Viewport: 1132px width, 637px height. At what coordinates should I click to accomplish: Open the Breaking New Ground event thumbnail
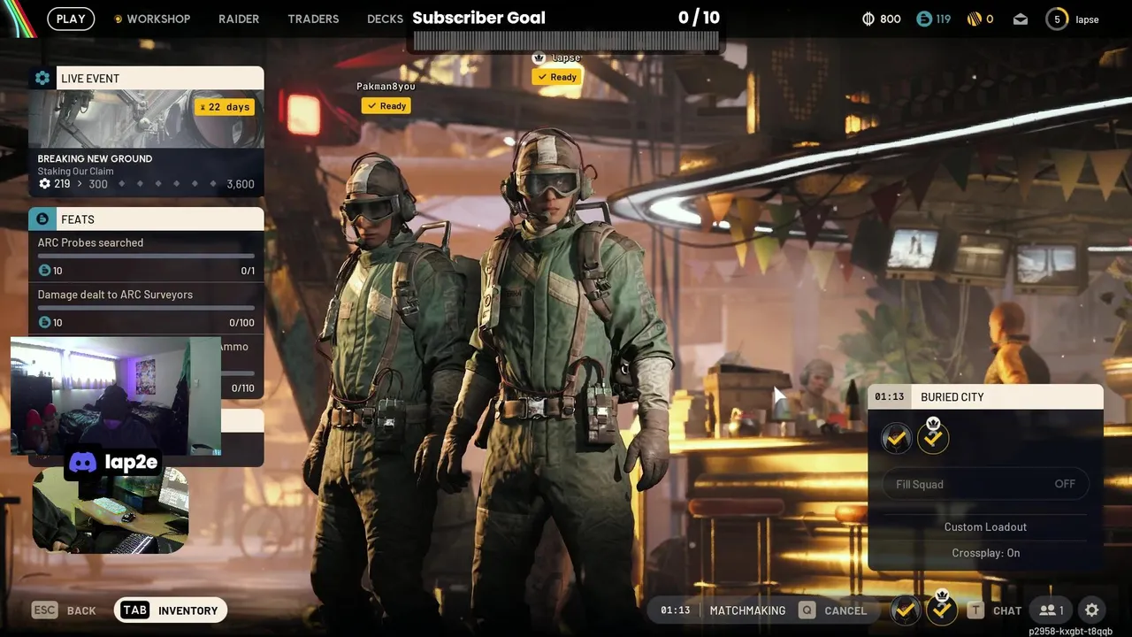click(x=146, y=119)
